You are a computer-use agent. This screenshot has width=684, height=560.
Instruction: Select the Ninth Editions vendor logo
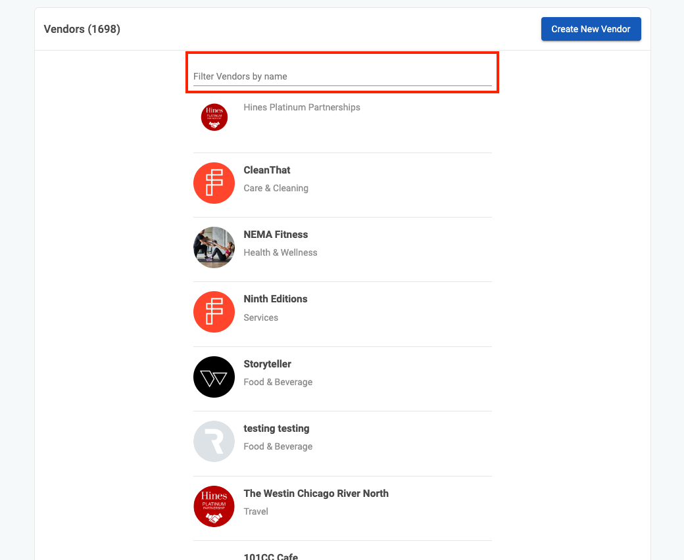[214, 312]
